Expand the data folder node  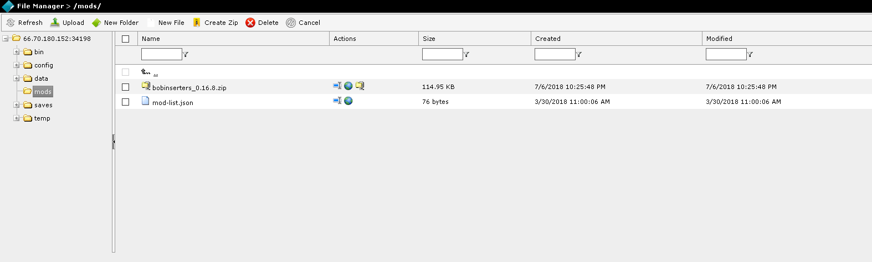[17, 78]
